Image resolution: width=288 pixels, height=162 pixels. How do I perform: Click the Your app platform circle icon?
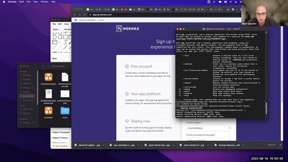coord(127,94)
